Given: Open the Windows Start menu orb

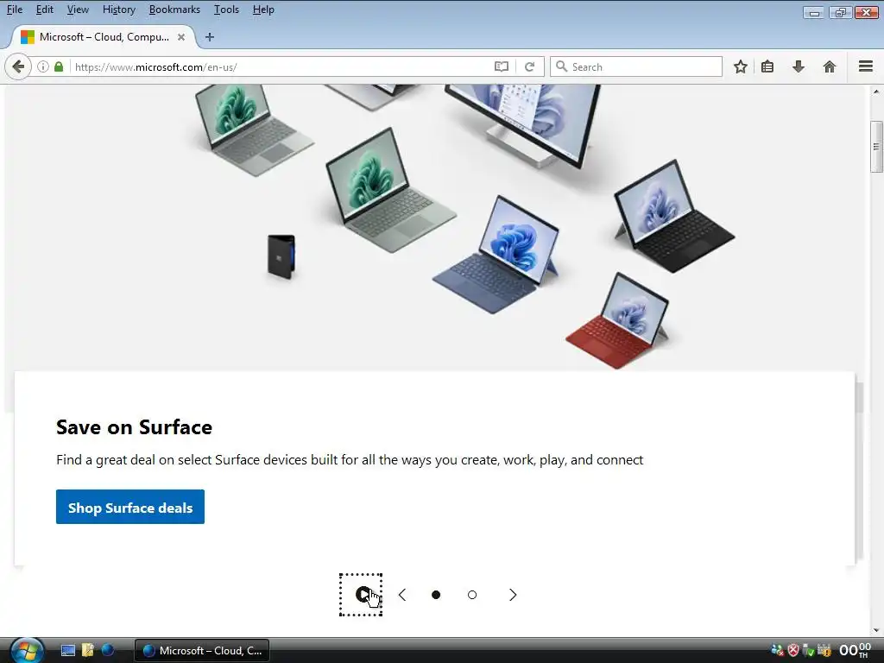Looking at the screenshot, I should (x=27, y=650).
